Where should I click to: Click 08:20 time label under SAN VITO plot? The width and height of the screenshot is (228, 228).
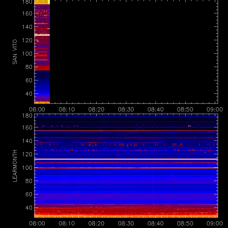[x=96, y=109]
